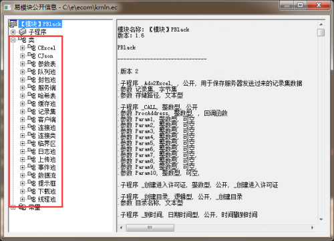
Task: Click the horizontal scrollbar thumb
Action: pos(150,228)
